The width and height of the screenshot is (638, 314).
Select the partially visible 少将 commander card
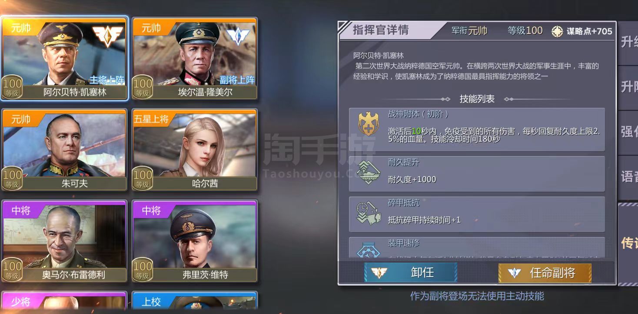click(x=64, y=302)
